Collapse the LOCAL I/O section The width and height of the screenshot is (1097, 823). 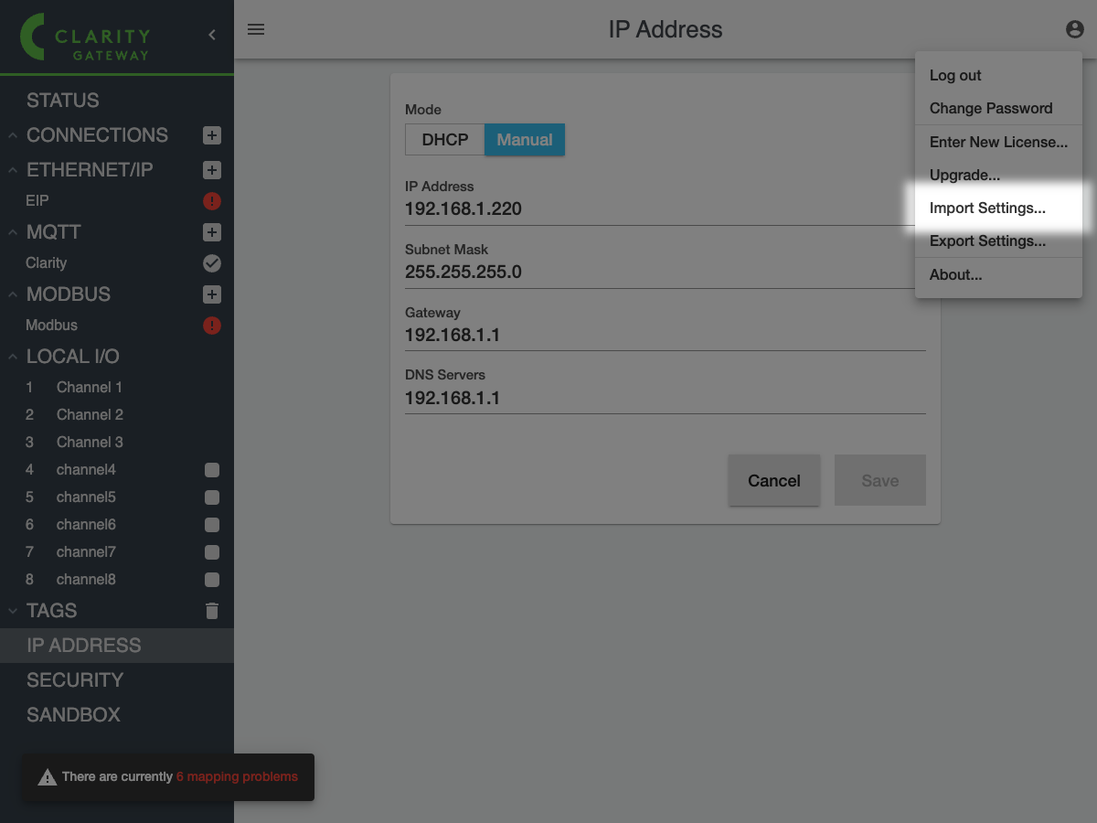click(13, 357)
